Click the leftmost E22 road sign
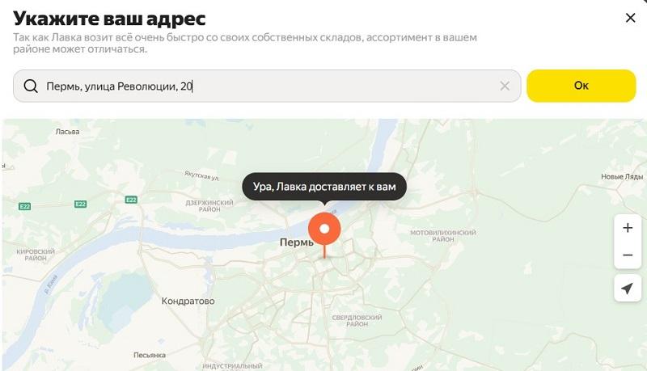The width and height of the screenshot is (647, 371). [x=25, y=207]
